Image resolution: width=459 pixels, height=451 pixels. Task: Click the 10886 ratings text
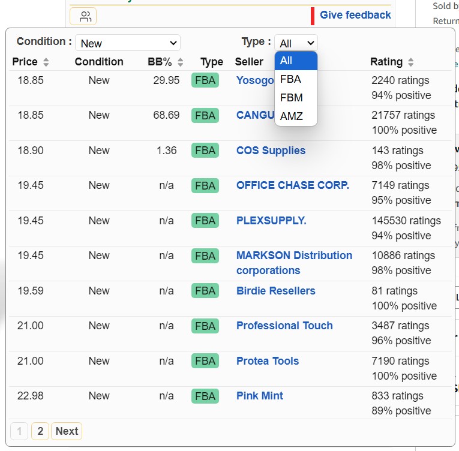coord(403,256)
